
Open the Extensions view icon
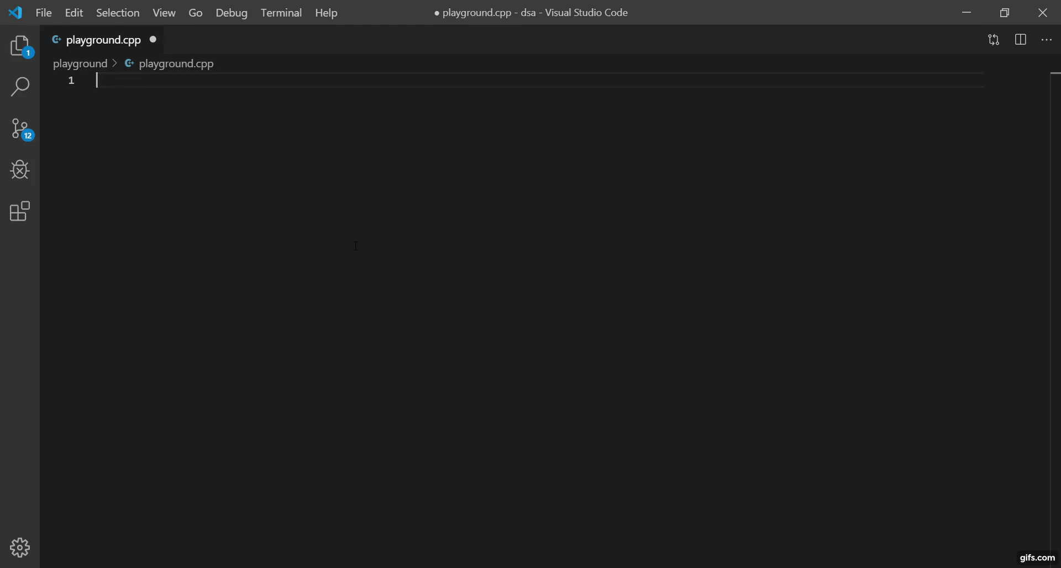pos(20,211)
